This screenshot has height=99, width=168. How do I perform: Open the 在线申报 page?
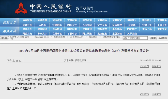point(57,34)
